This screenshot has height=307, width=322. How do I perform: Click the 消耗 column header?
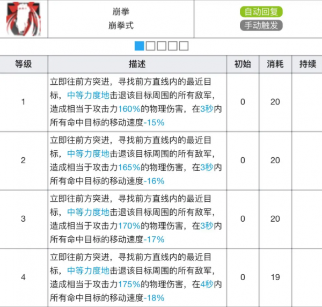click(x=275, y=64)
